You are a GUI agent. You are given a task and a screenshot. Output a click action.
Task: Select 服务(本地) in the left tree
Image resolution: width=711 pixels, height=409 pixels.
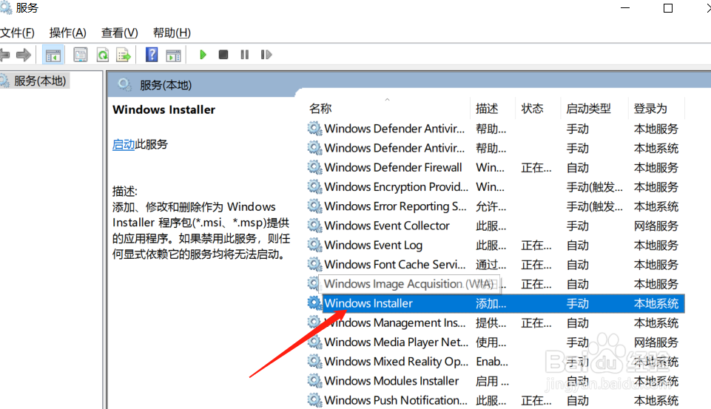(40, 81)
